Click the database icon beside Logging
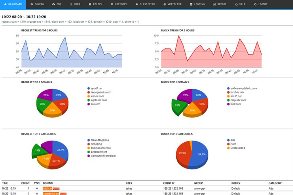The width and height of the screenshot is (293, 195). pos(191,4)
